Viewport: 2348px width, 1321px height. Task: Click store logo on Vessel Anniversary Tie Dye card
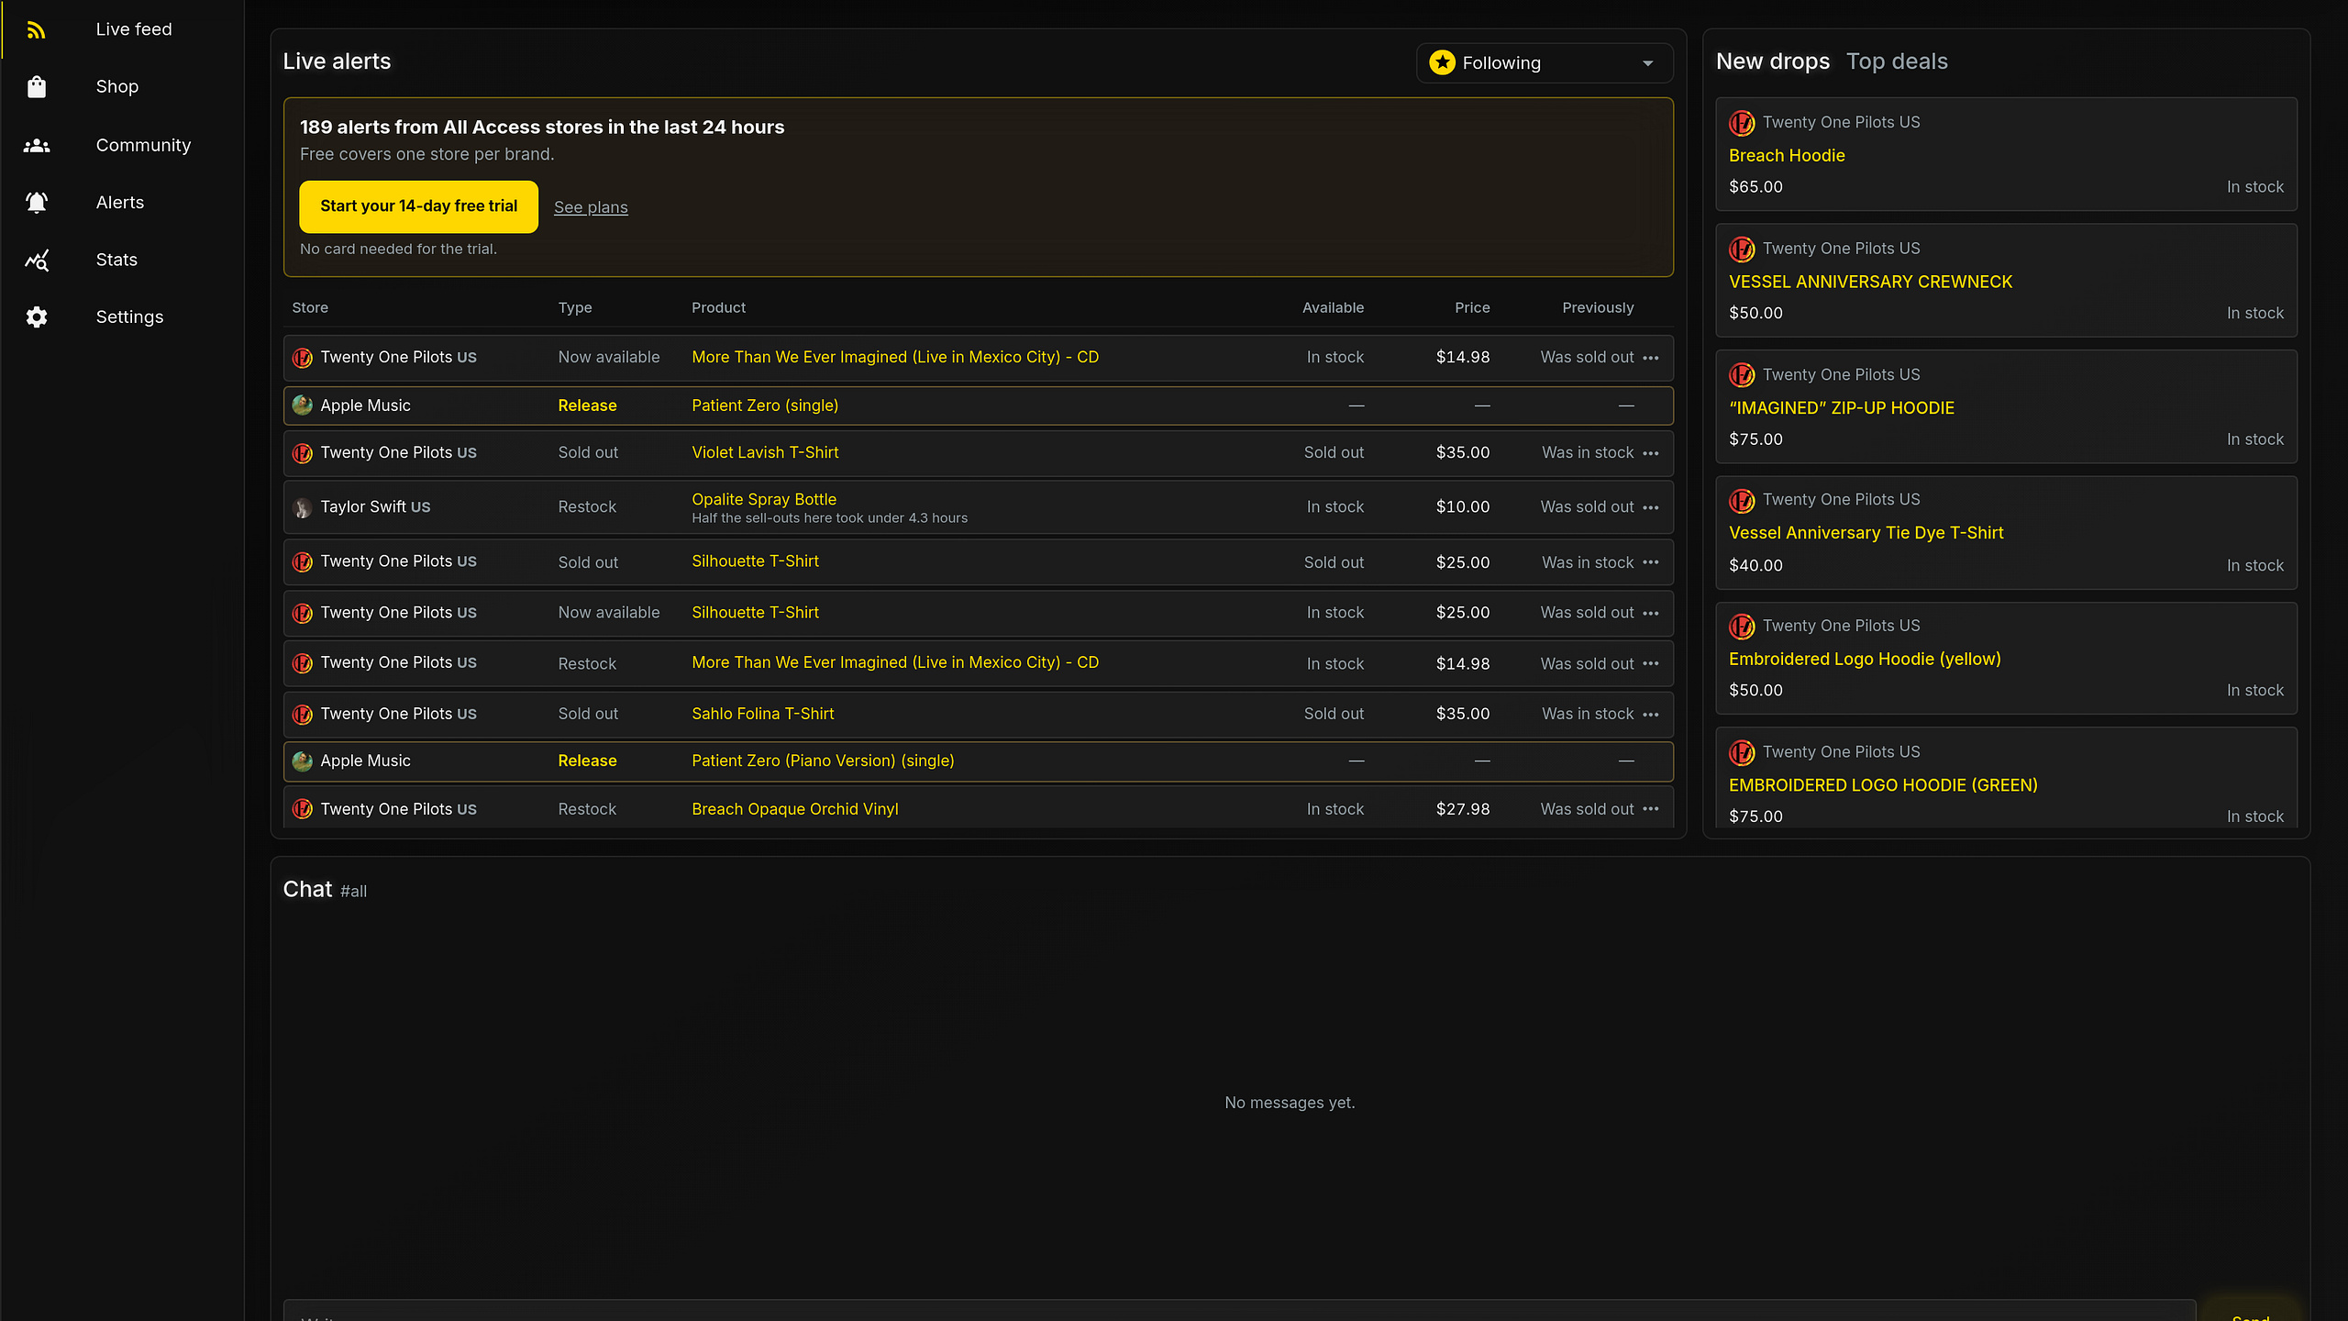point(1742,501)
